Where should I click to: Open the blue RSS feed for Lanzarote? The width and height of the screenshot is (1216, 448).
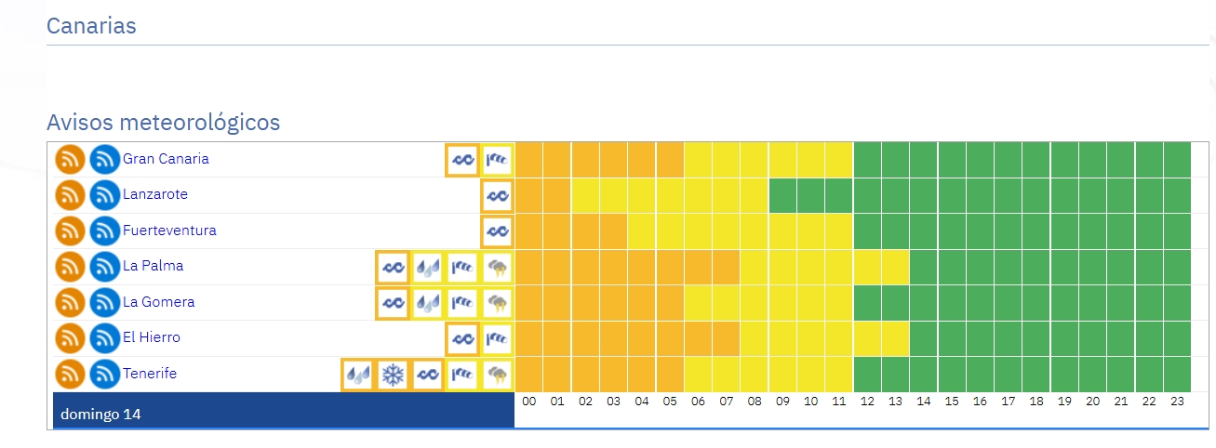click(x=105, y=195)
